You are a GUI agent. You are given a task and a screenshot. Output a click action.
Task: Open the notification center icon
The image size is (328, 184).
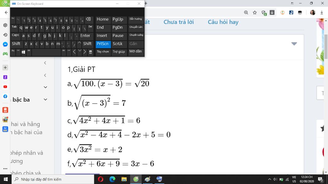coord(320,179)
